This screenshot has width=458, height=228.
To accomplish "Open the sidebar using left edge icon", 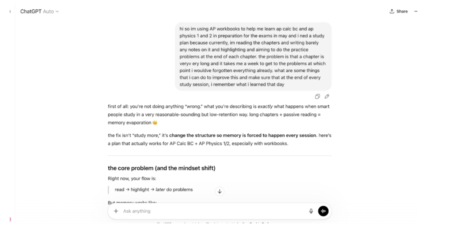I will point(10,11).
